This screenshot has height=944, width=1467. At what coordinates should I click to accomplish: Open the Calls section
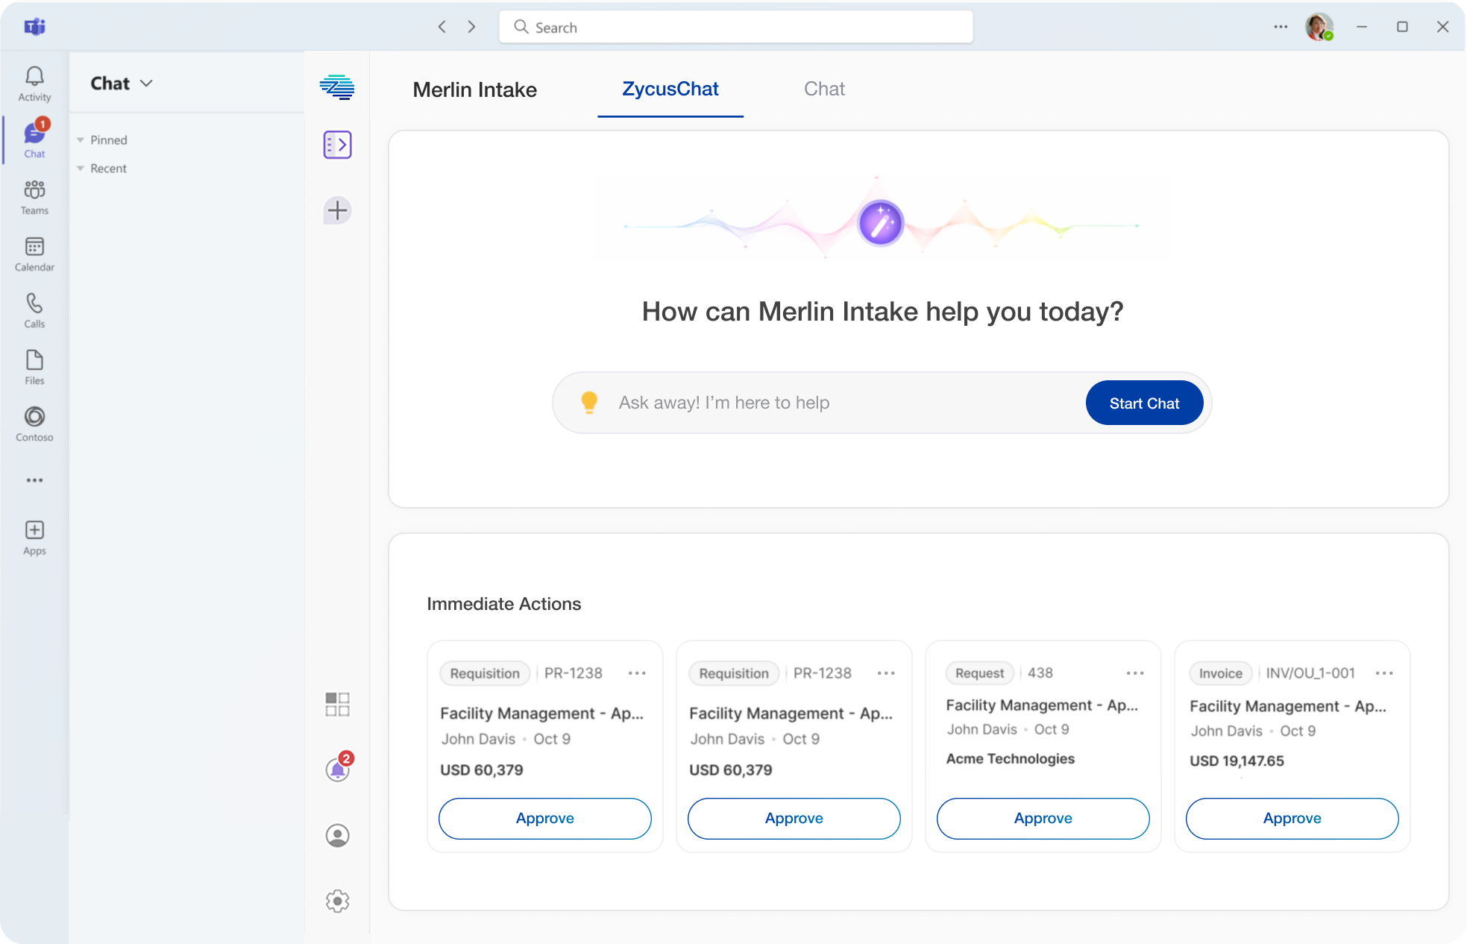[x=34, y=310]
